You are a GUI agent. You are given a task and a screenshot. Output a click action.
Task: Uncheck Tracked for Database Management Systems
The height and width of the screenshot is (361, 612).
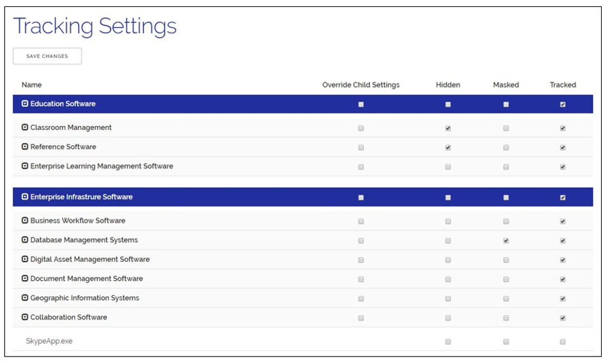pyautogui.click(x=563, y=241)
